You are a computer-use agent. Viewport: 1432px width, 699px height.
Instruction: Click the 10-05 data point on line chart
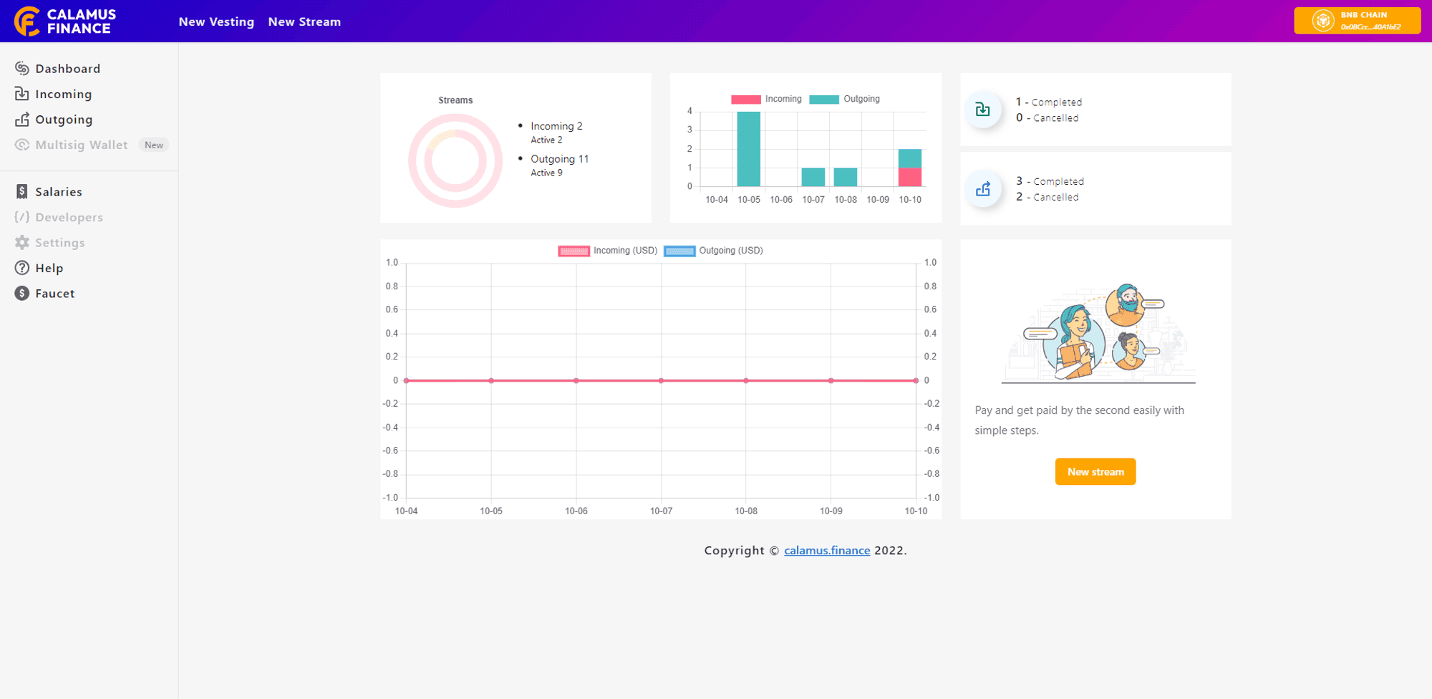pyautogui.click(x=491, y=380)
